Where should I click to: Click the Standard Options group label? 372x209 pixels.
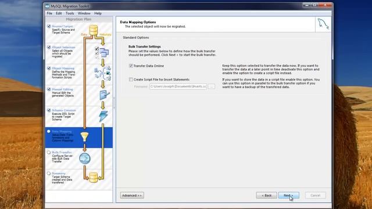point(136,38)
